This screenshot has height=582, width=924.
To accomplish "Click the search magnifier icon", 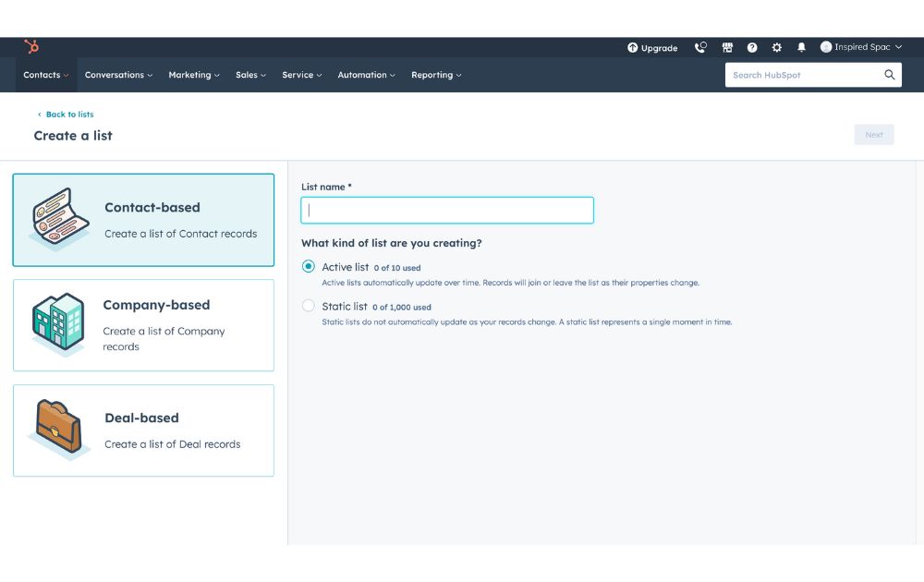I will [x=889, y=75].
